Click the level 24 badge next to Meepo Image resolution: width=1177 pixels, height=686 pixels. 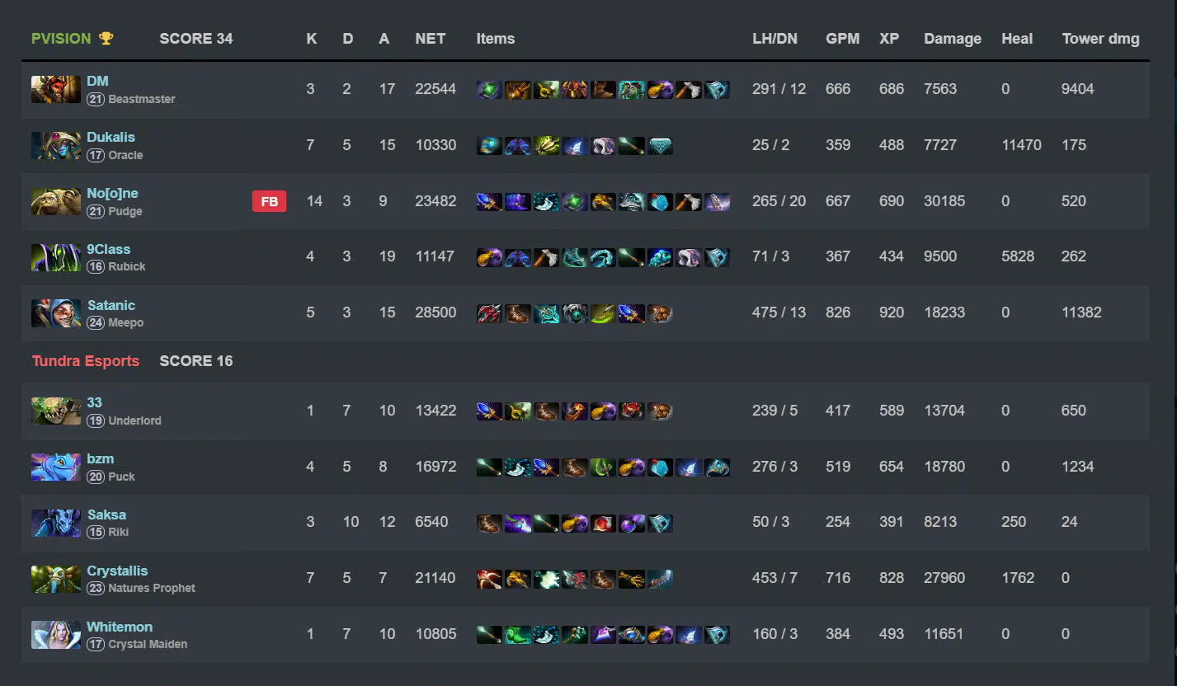96,322
